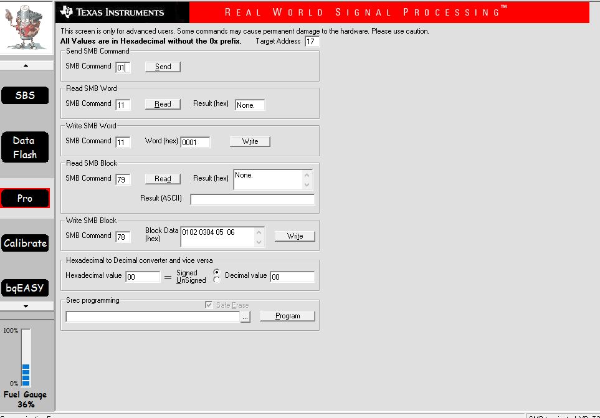Click the Hexadecimal value field
Screen dimensions: 600x418
tap(143, 277)
